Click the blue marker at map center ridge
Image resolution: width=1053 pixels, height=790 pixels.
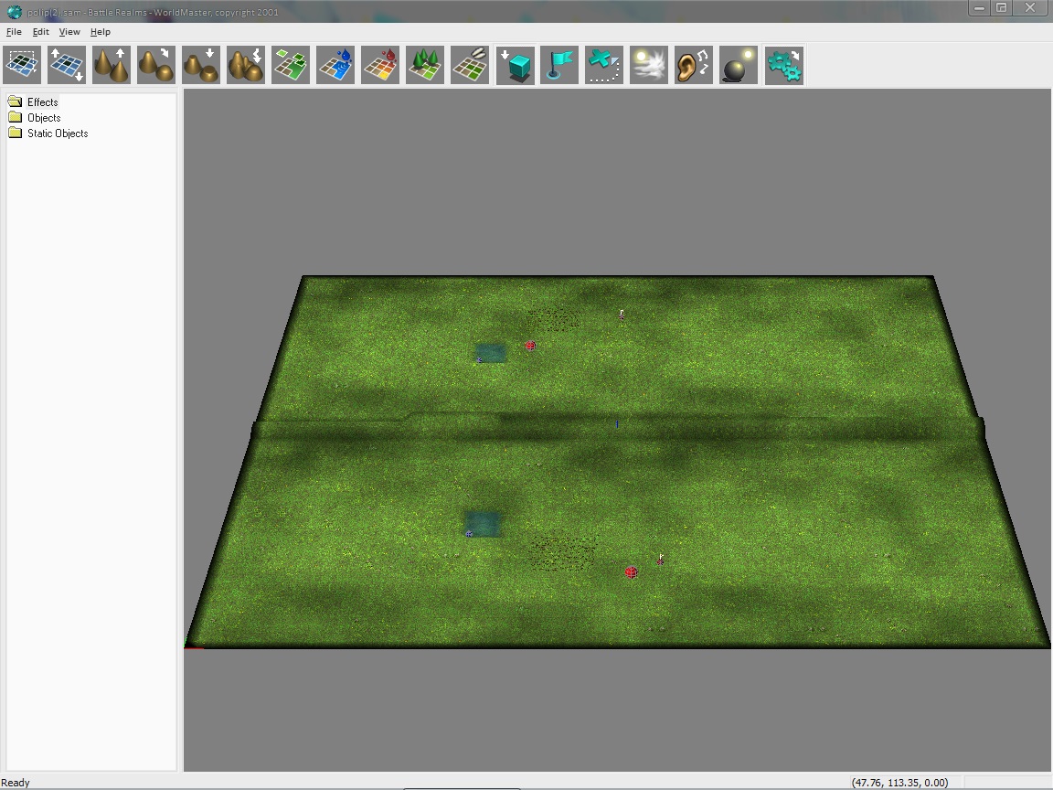(617, 424)
